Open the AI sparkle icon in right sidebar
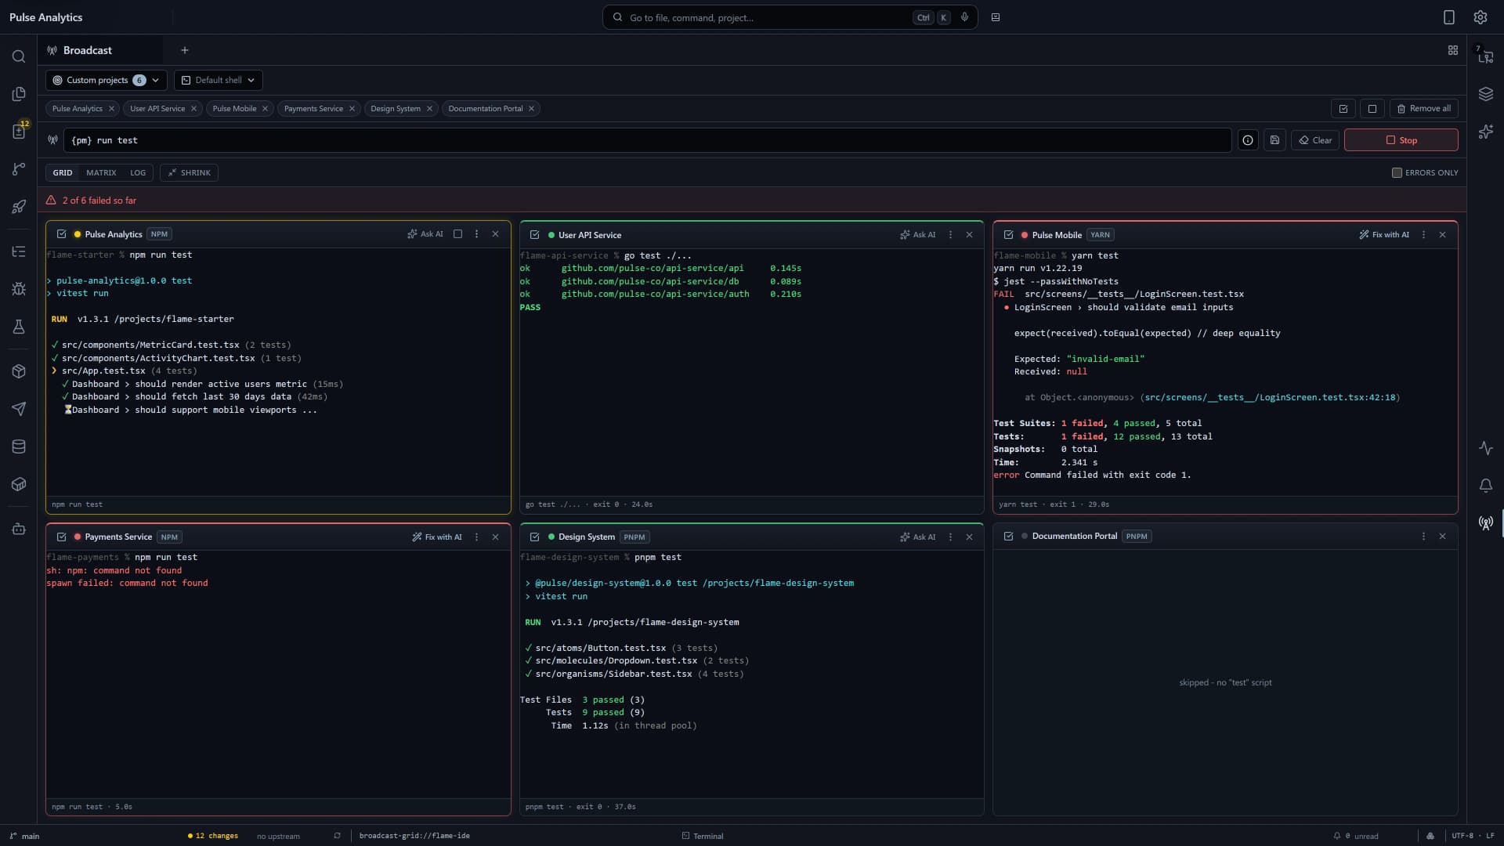 pyautogui.click(x=1485, y=132)
